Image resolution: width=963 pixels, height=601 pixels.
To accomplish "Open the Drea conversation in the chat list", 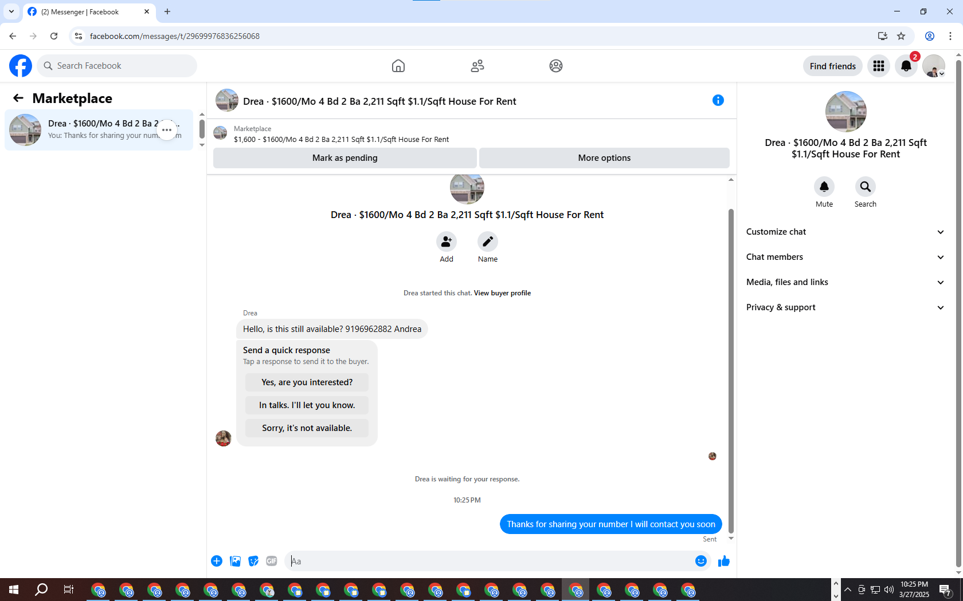I will tap(99, 130).
